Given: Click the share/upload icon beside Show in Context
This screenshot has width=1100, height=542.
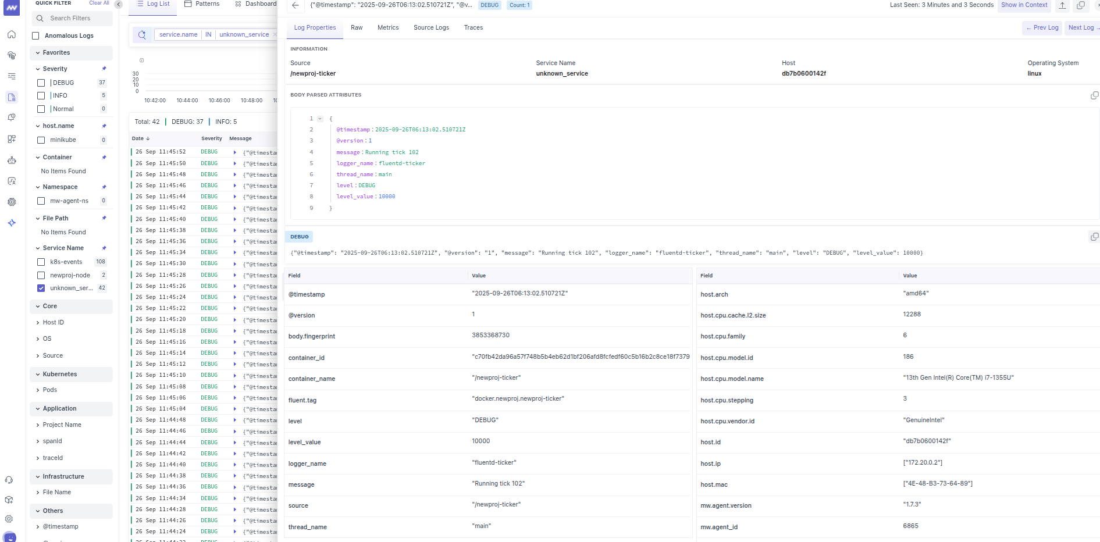Looking at the screenshot, I should point(1062,5).
